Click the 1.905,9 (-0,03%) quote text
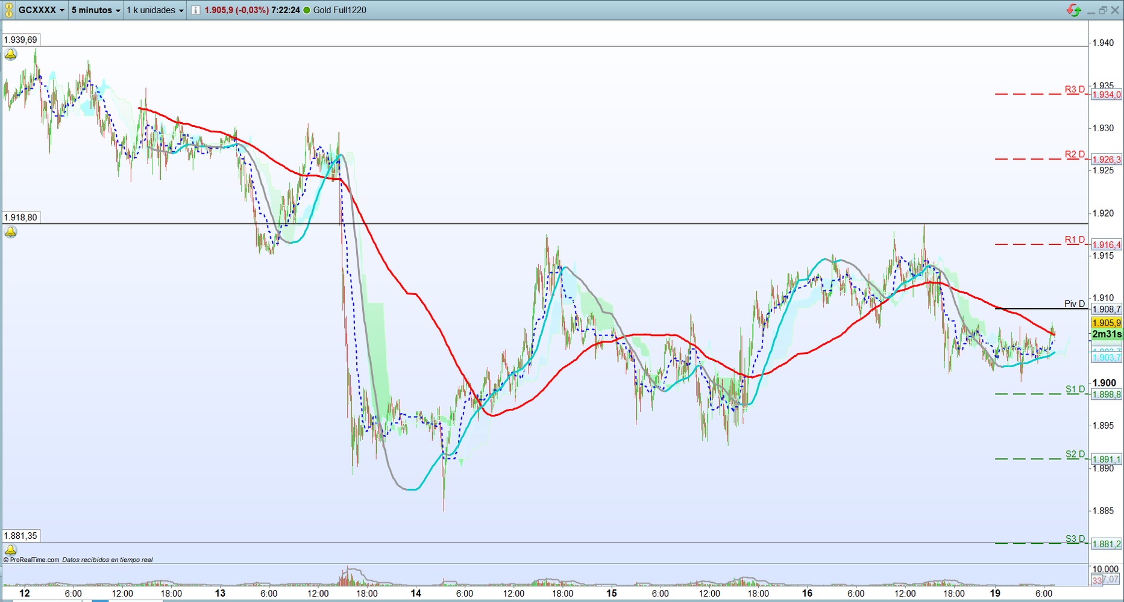 (x=236, y=10)
